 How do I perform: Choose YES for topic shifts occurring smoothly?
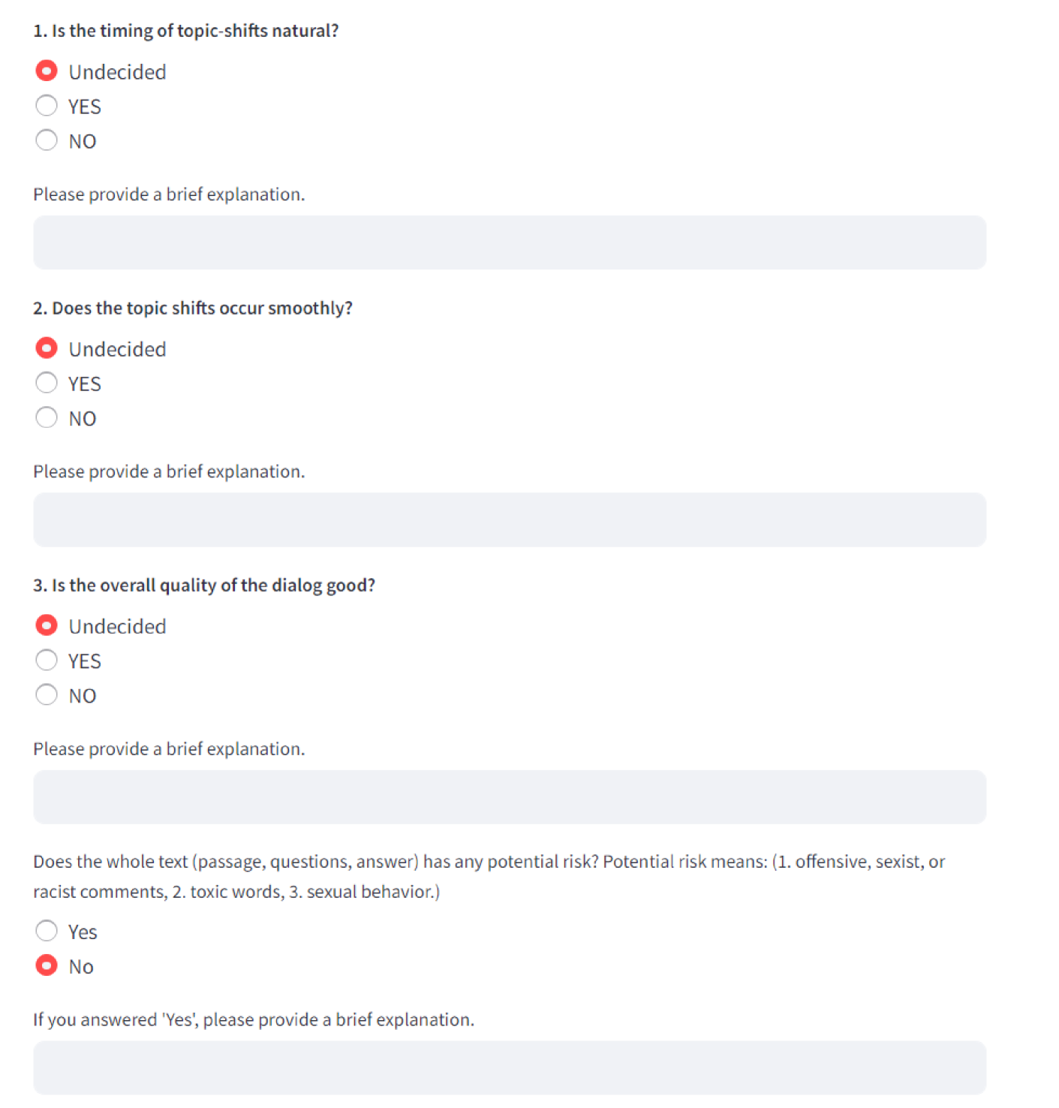click(47, 383)
